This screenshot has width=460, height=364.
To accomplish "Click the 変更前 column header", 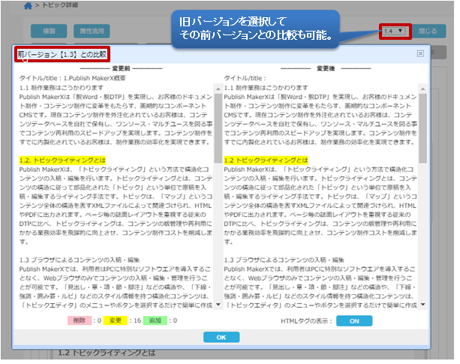I will [121, 68].
